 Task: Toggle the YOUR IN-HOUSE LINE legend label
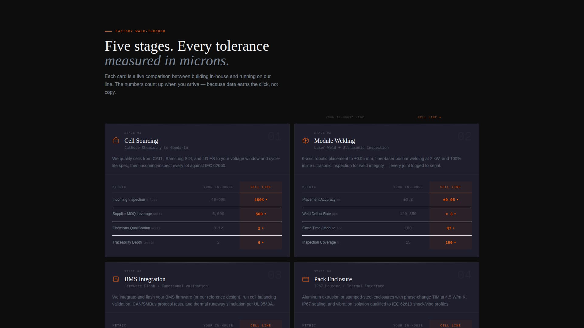[x=345, y=117]
